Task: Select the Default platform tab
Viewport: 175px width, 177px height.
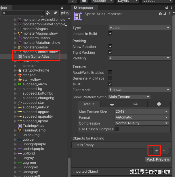Action: click(89, 104)
